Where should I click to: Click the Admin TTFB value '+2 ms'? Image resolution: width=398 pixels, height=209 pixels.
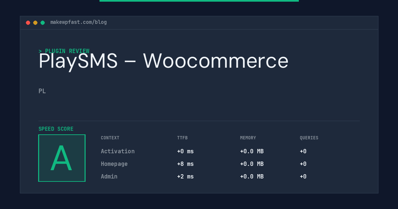coord(185,176)
